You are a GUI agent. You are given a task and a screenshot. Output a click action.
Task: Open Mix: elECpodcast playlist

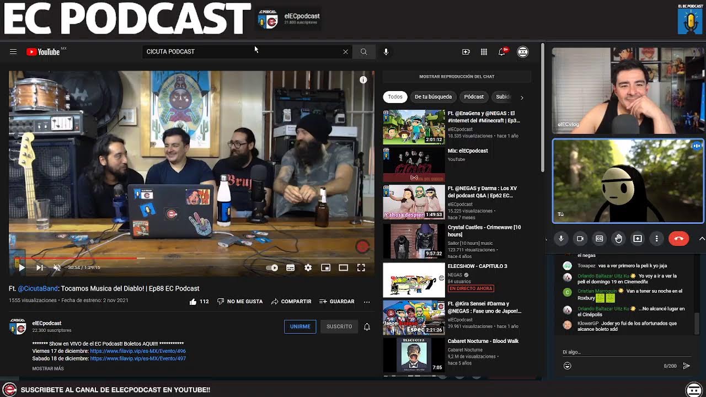[468, 151]
